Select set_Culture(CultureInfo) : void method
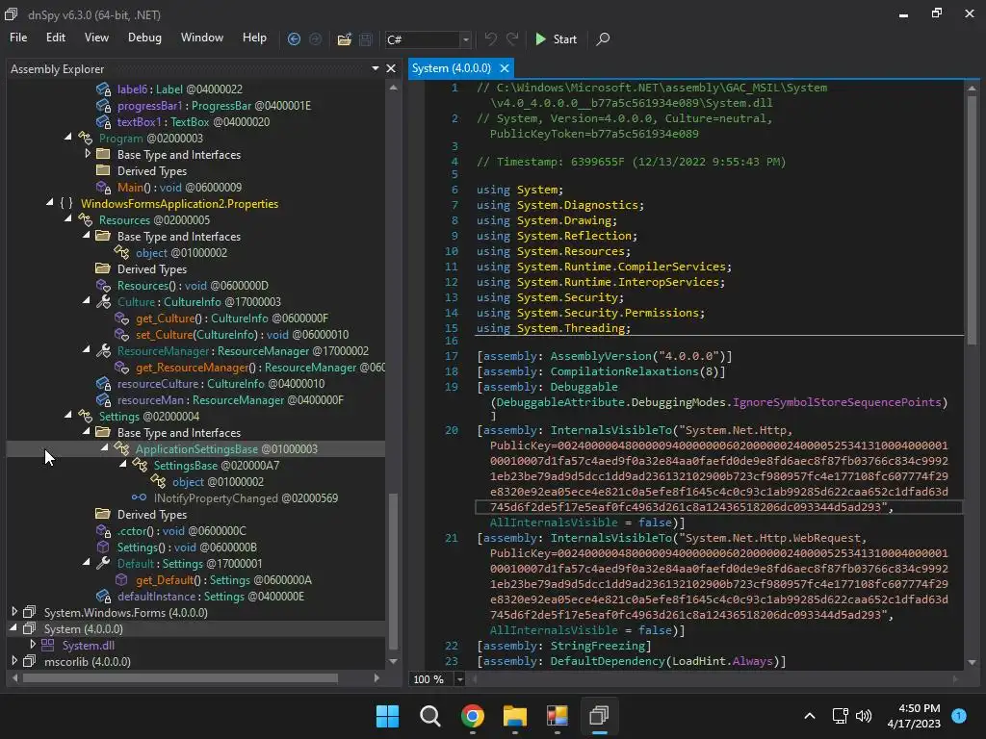This screenshot has width=986, height=739. tap(242, 334)
